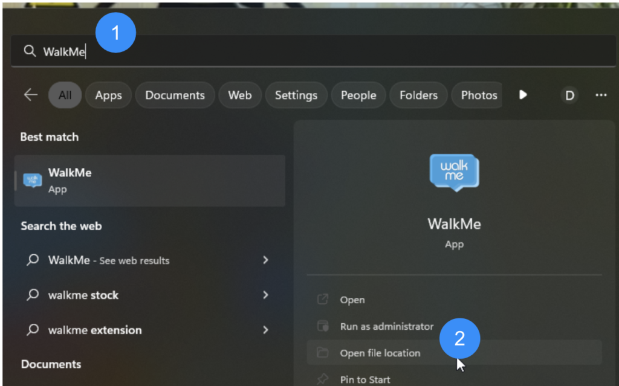The height and width of the screenshot is (386, 619).
Task: Switch to the Apps filter tab
Action: click(x=108, y=95)
